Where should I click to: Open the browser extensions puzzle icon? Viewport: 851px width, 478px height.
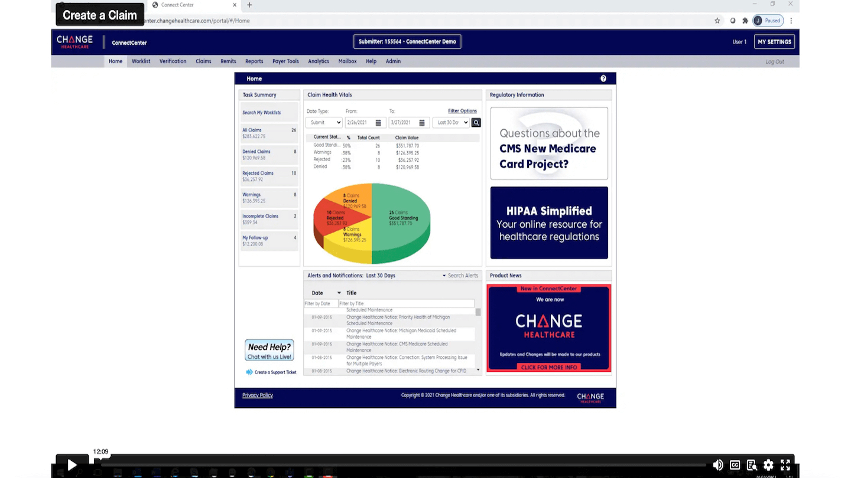coord(745,21)
